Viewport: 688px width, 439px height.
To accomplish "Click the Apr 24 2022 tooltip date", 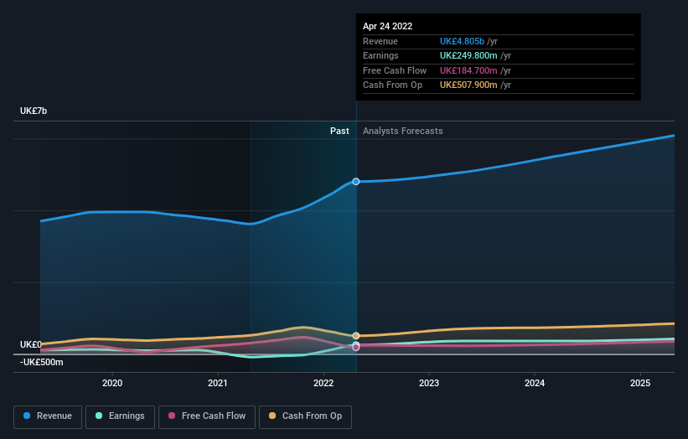I will coord(387,26).
